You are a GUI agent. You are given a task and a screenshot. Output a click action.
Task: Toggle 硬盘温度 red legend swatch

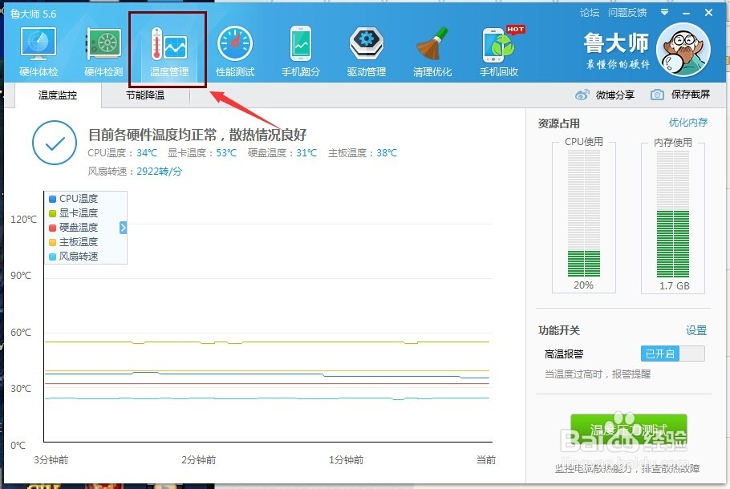[53, 228]
